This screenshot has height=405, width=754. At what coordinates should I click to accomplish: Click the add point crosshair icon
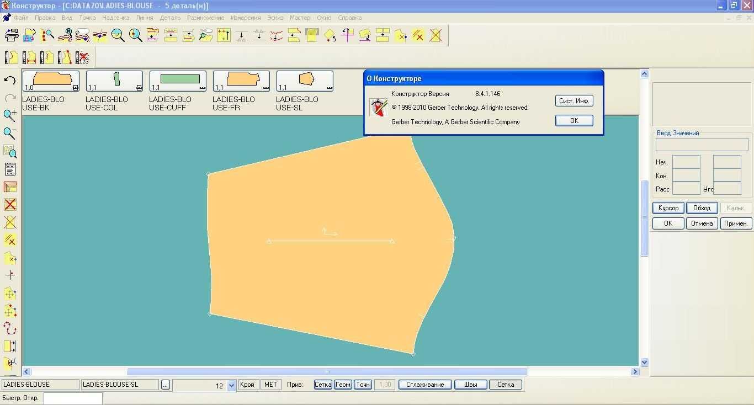tap(10, 275)
